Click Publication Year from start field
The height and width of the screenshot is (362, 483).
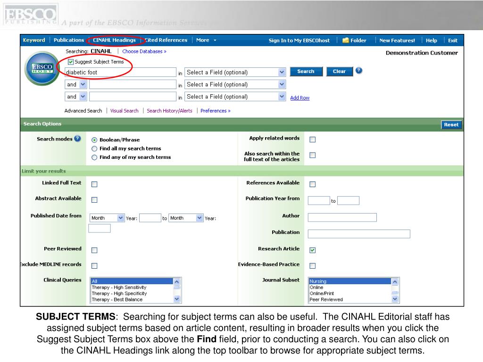319,201
